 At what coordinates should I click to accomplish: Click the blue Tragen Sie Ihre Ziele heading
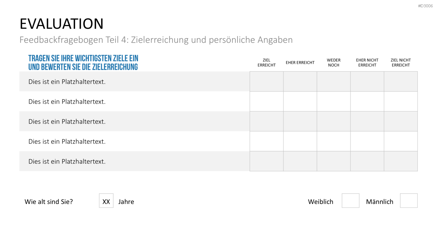[83, 63]
